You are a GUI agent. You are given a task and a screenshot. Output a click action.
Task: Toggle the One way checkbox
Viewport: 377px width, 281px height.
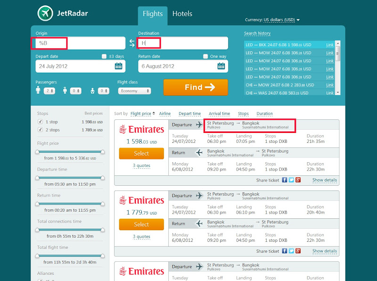[205, 57]
